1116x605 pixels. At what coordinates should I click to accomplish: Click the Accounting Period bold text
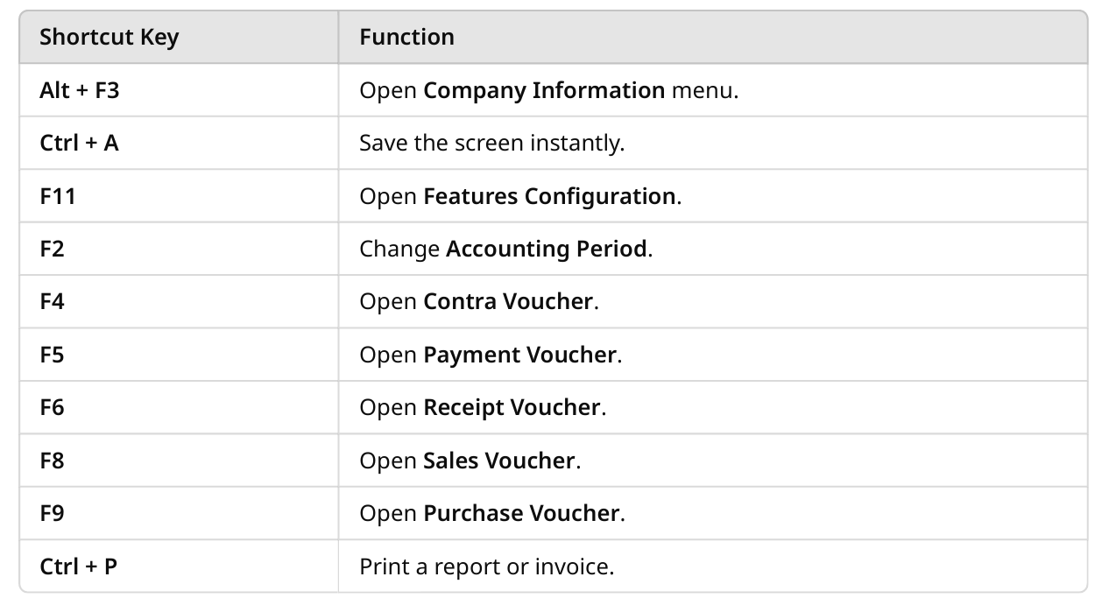[x=546, y=249]
